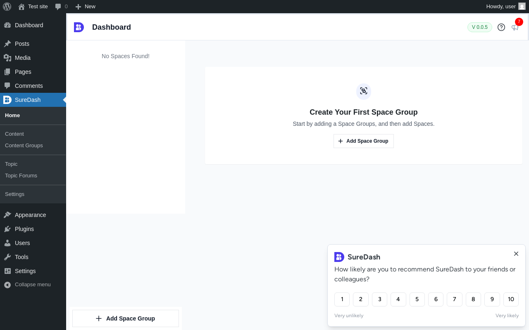Click the SureDash logo beside Dashboard title
The width and height of the screenshot is (529, 330).
(x=79, y=27)
